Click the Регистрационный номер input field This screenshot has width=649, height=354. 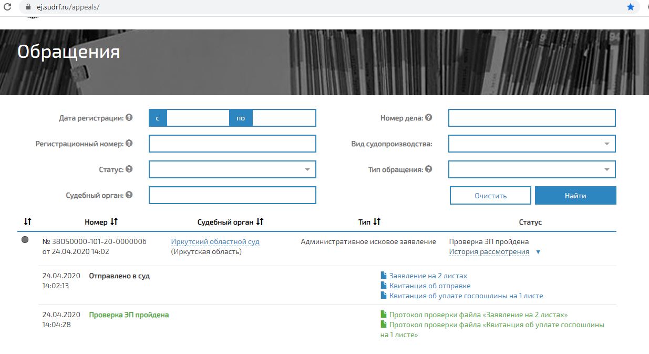[x=232, y=144]
